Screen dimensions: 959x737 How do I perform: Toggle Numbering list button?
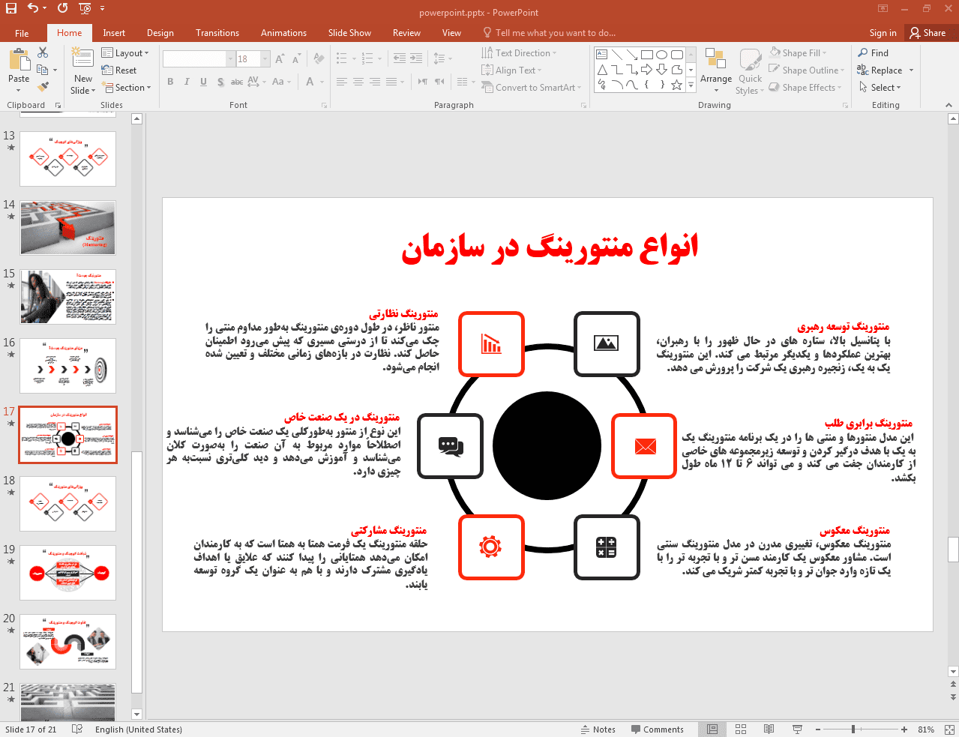(x=367, y=58)
